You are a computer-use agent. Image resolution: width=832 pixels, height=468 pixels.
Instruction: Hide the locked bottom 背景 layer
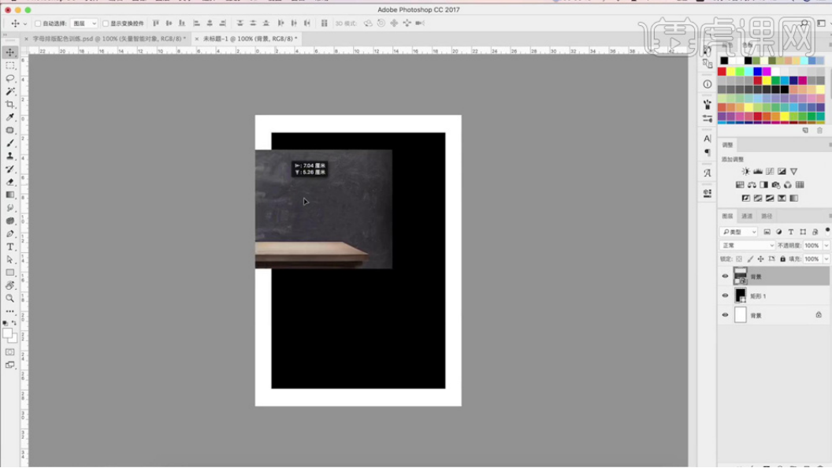click(725, 315)
